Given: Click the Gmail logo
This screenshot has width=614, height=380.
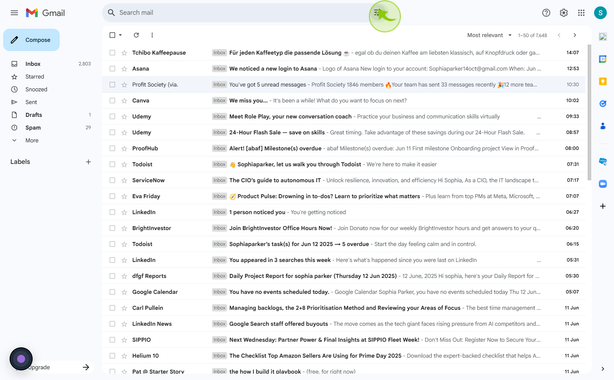Looking at the screenshot, I should pyautogui.click(x=45, y=13).
